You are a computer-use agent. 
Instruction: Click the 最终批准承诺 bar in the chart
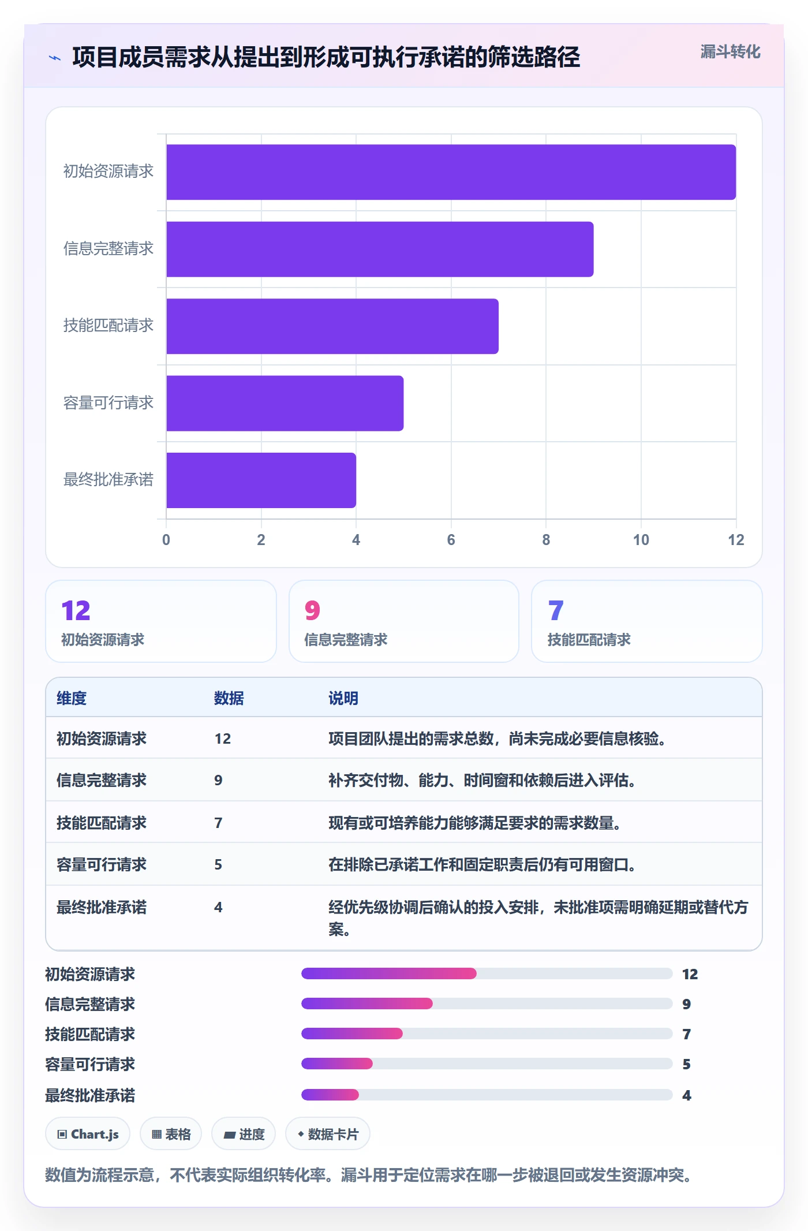tap(261, 480)
